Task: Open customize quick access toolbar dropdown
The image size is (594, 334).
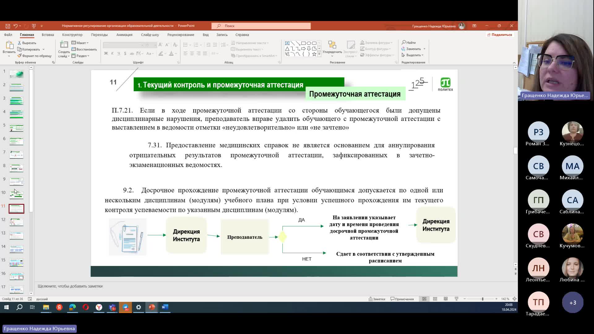Action: click(42, 26)
